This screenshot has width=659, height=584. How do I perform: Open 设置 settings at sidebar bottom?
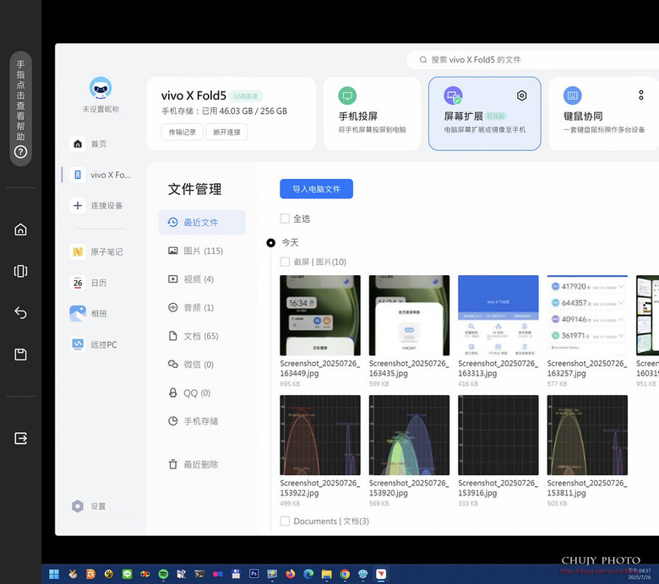click(x=89, y=506)
